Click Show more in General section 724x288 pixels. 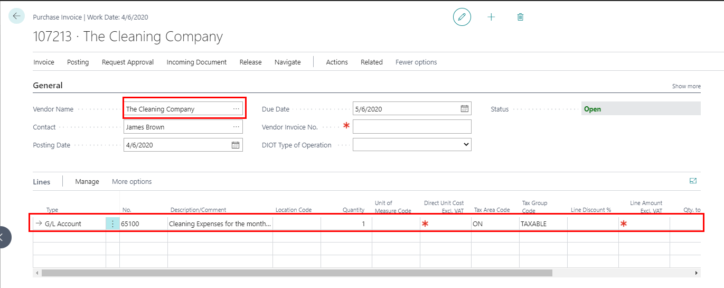point(686,86)
